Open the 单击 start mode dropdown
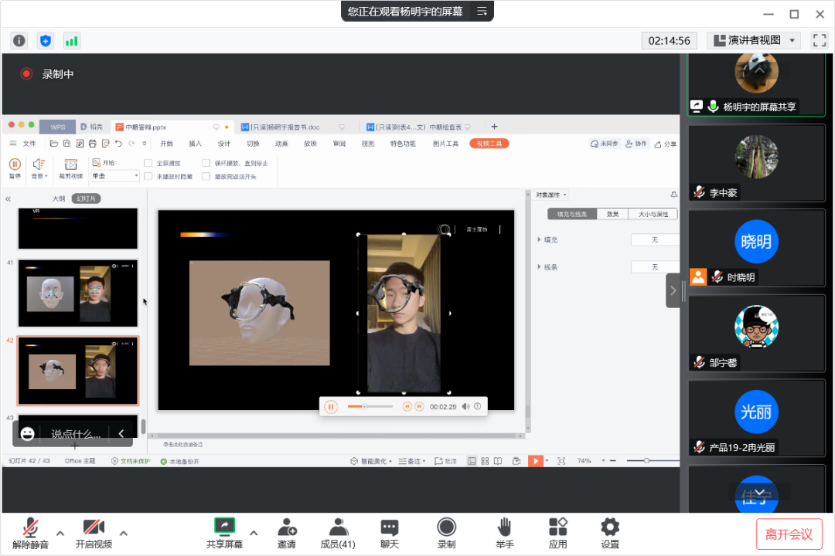Screen dimensions: 835x556 tap(115, 176)
